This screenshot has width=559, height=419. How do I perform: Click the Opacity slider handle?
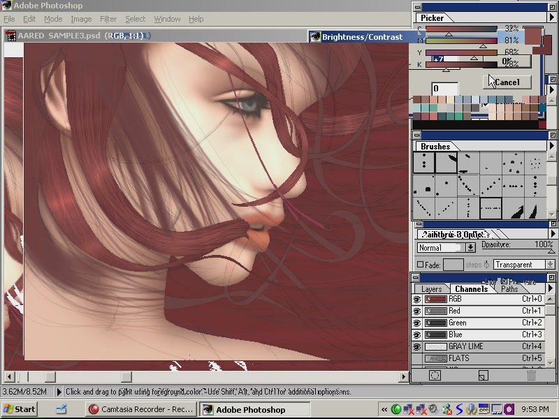[x=551, y=251]
